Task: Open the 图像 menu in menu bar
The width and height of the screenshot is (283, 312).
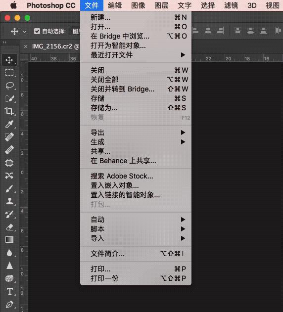Action: (138, 5)
